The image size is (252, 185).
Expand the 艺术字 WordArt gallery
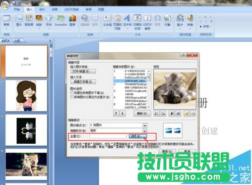coord(128,29)
